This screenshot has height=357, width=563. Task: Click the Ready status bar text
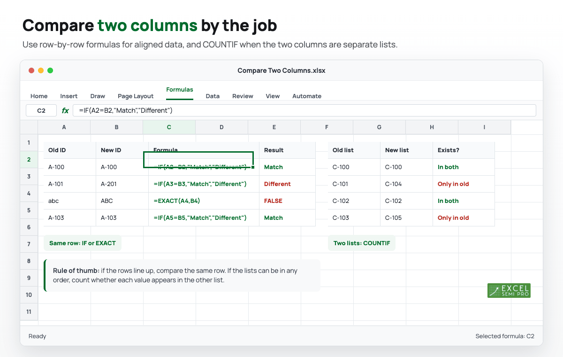click(x=38, y=336)
